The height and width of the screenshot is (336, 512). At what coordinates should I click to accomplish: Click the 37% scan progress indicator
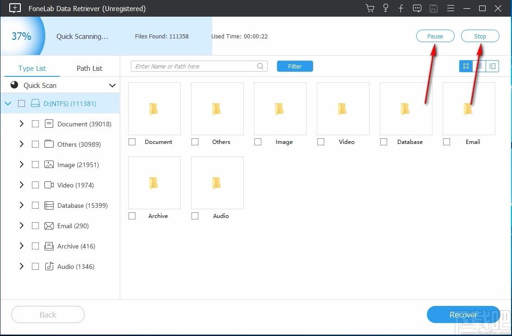pos(22,36)
